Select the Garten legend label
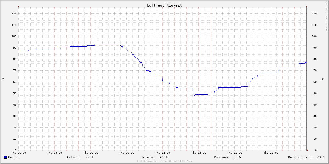The height and width of the screenshot is (164, 329). point(14,157)
